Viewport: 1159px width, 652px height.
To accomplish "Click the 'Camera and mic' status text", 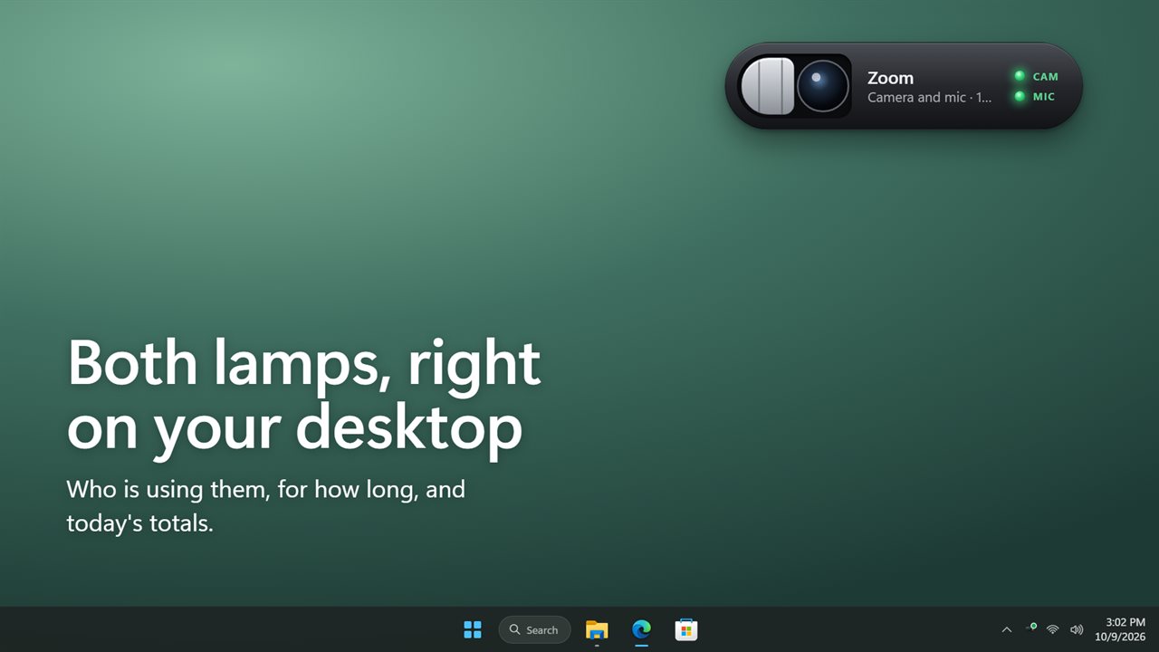I will [930, 97].
